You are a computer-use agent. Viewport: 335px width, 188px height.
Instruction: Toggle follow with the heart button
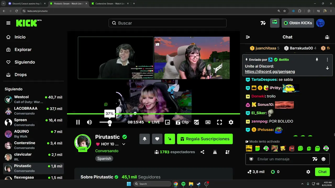(157, 139)
